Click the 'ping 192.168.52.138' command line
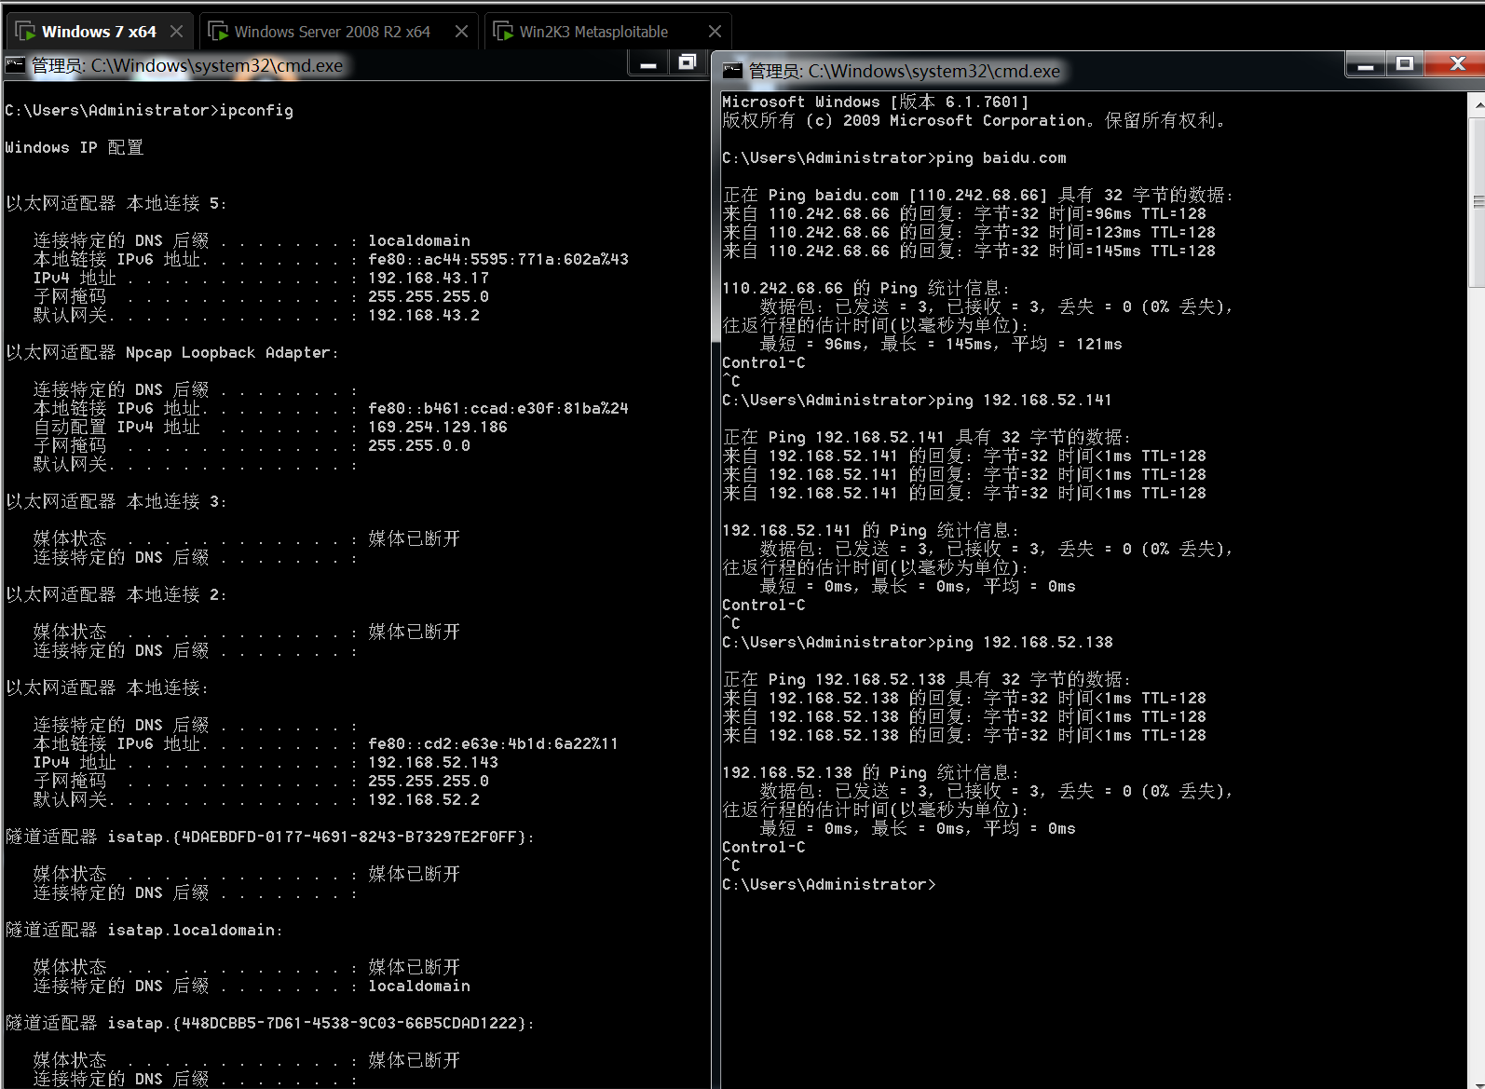 [x=918, y=643]
